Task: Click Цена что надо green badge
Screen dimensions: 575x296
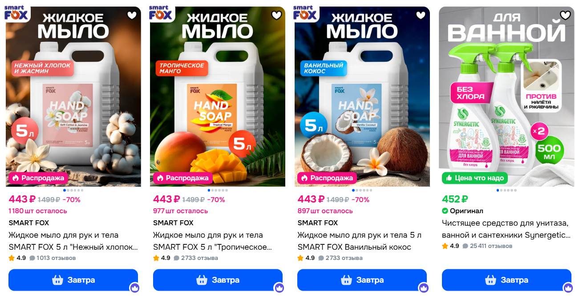Action: coord(475,178)
